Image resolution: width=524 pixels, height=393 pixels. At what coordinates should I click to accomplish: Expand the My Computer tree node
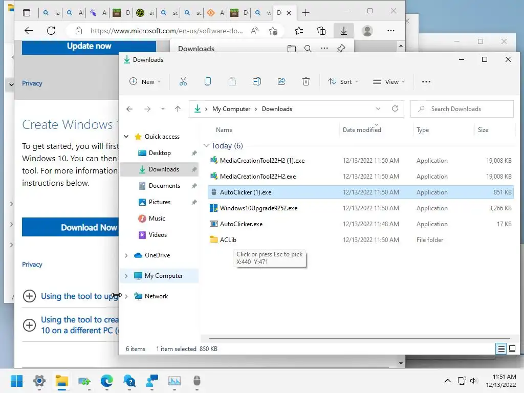126,276
